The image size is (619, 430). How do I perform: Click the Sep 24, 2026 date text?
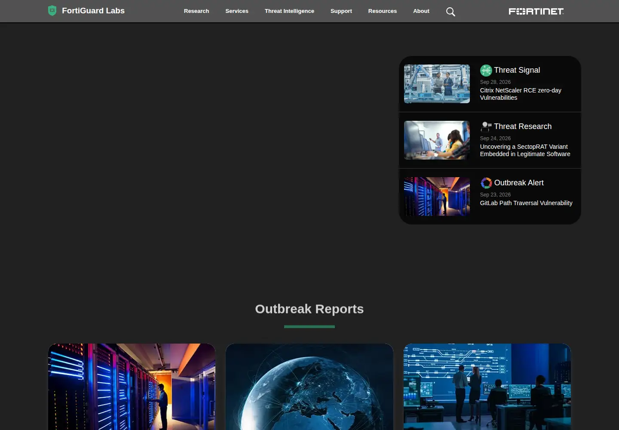[x=495, y=138]
